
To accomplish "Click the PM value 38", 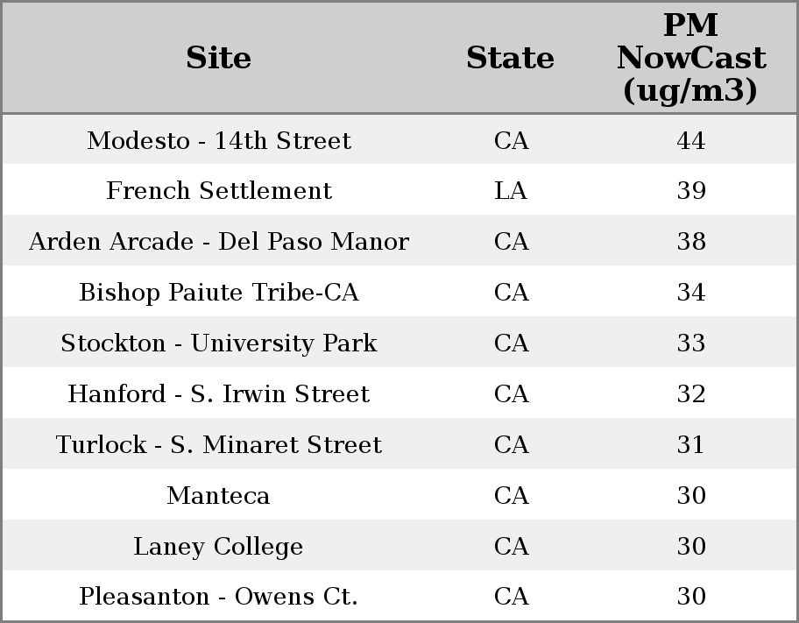I will (690, 242).
